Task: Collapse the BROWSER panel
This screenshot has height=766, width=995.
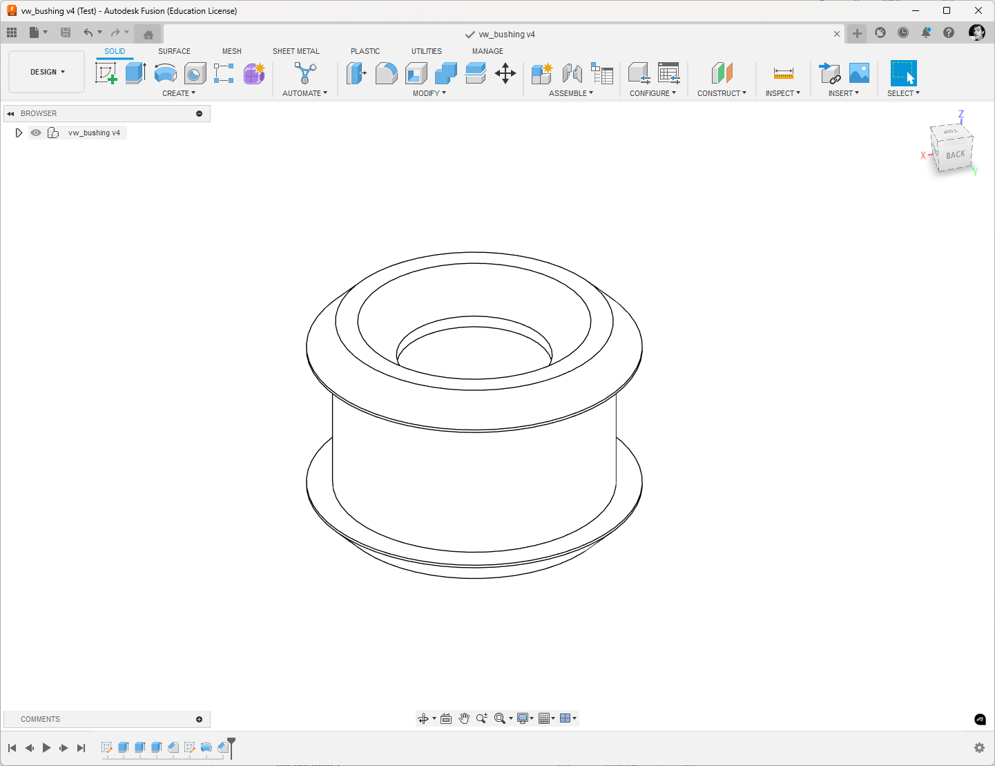Action: [x=10, y=113]
